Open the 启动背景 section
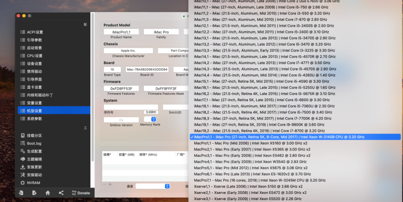Image resolution: width=403 pixels, height=202 pixels. pos(54,48)
